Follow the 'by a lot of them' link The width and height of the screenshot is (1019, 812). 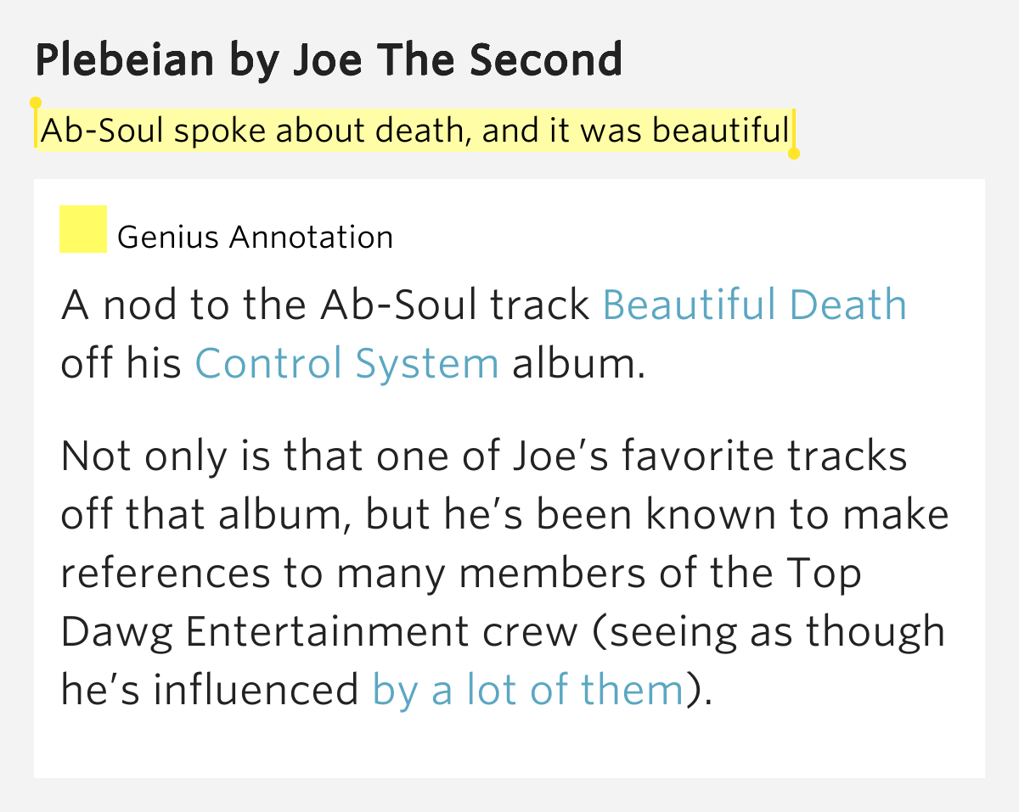coord(528,690)
